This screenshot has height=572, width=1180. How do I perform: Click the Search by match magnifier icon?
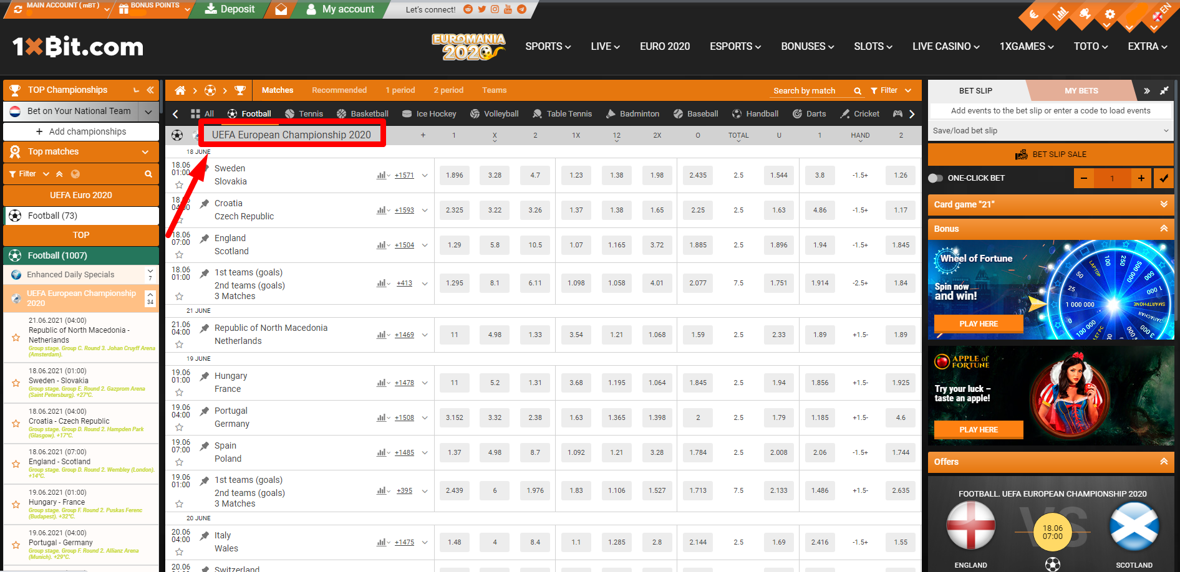click(858, 91)
